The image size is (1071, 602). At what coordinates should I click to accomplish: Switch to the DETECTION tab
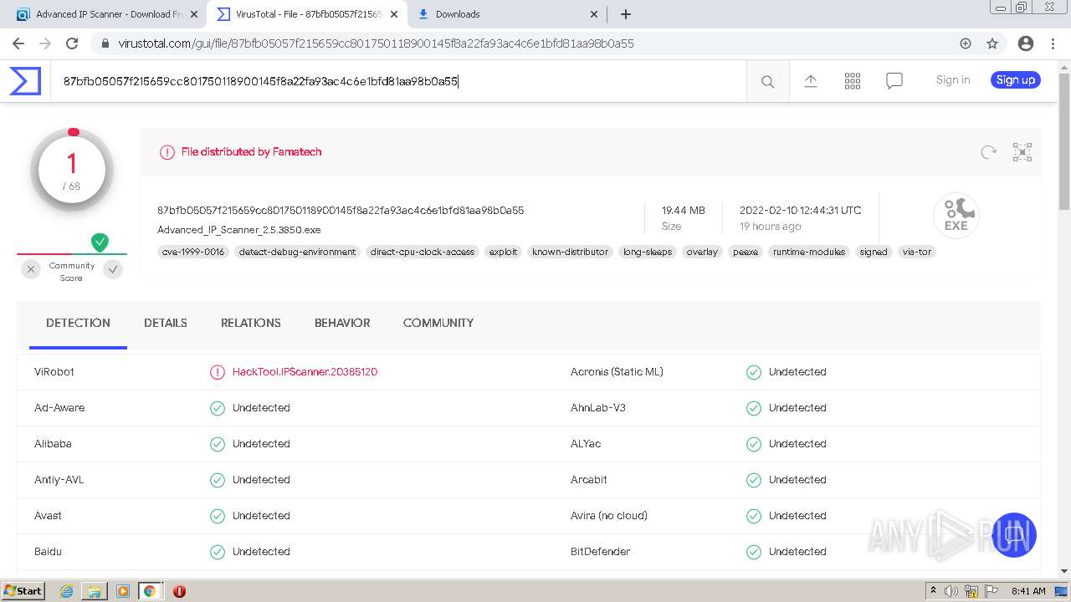tap(78, 324)
